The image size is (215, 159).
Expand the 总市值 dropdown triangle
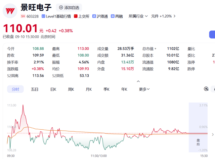click(155, 49)
